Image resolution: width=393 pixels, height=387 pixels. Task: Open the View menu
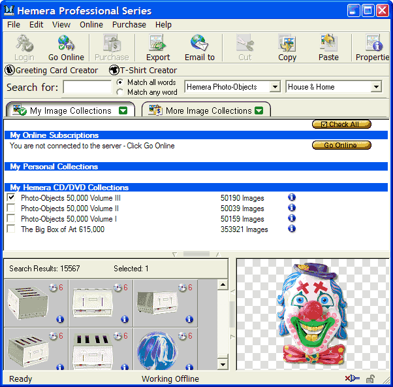[61, 25]
